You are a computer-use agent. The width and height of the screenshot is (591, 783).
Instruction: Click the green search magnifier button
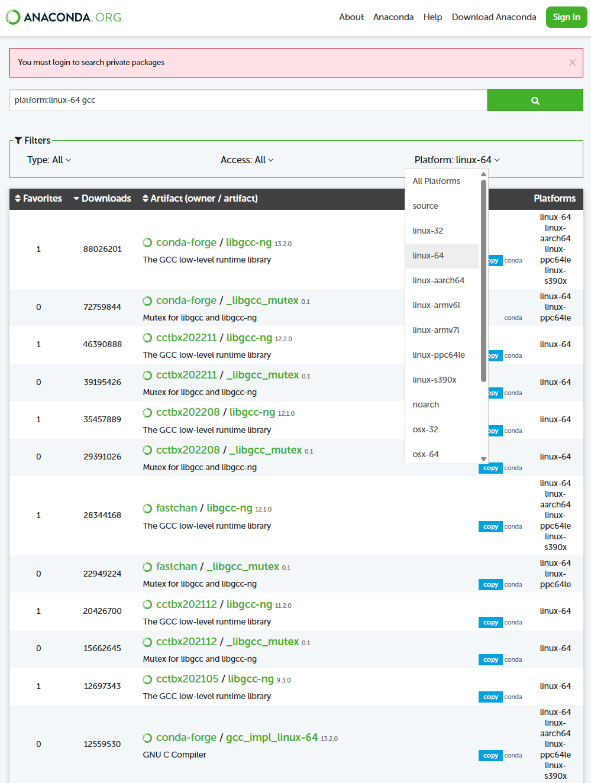coord(535,101)
